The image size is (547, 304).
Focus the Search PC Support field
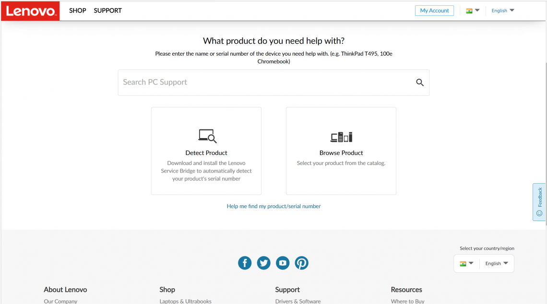(x=264, y=82)
